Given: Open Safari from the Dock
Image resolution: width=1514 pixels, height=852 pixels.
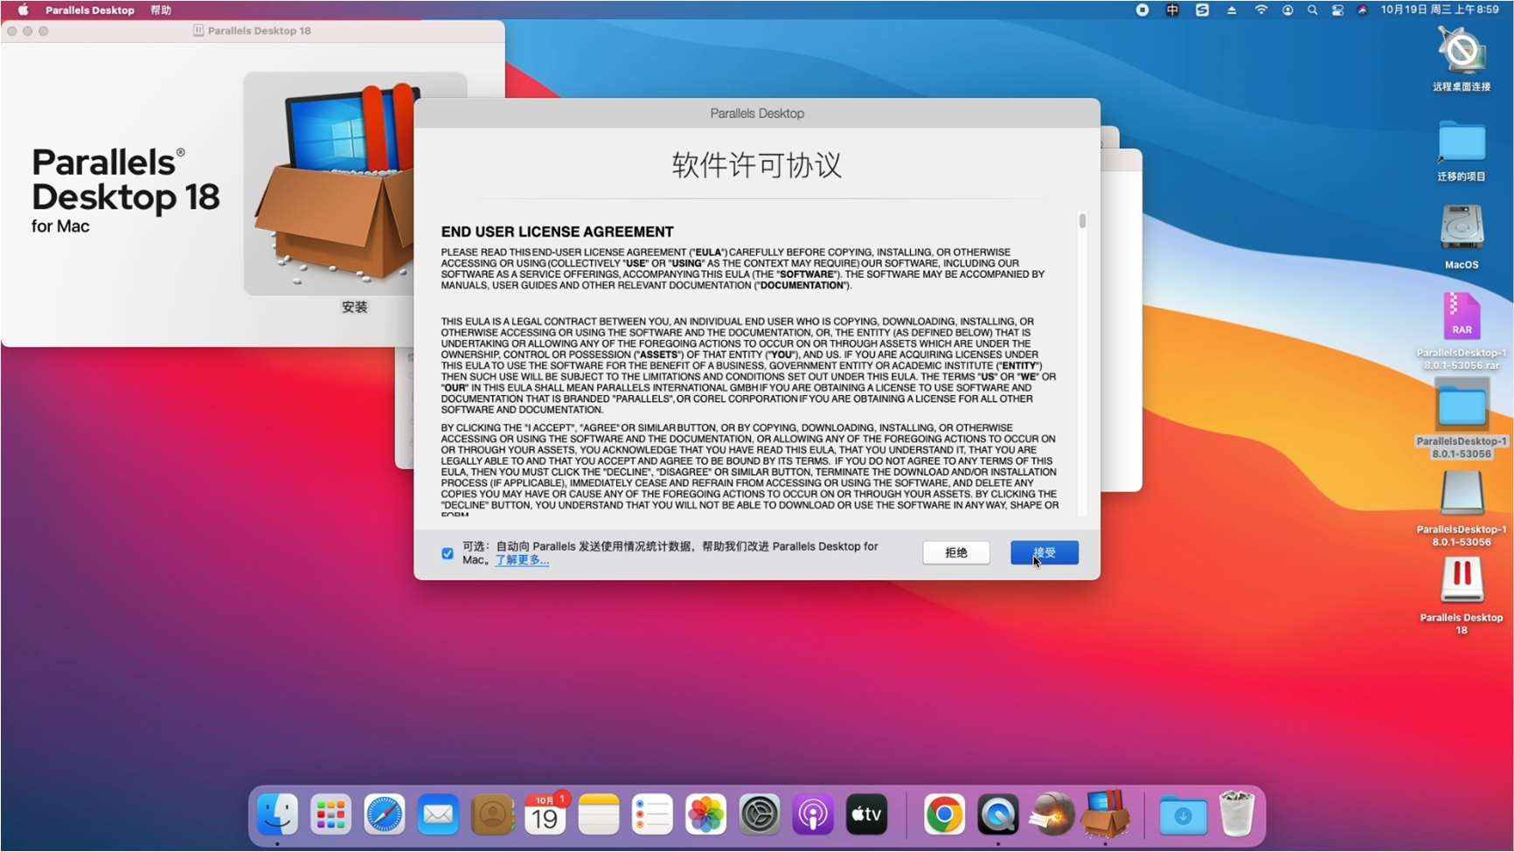Looking at the screenshot, I should pos(385,815).
